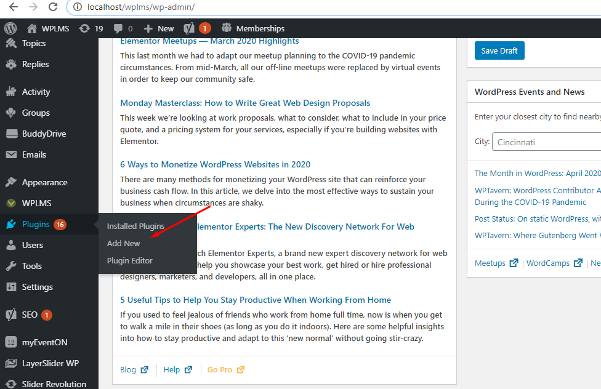Viewport: 601px width, 389px height.
Task: Click the Appearance paintbrush icon
Action: [x=11, y=182]
